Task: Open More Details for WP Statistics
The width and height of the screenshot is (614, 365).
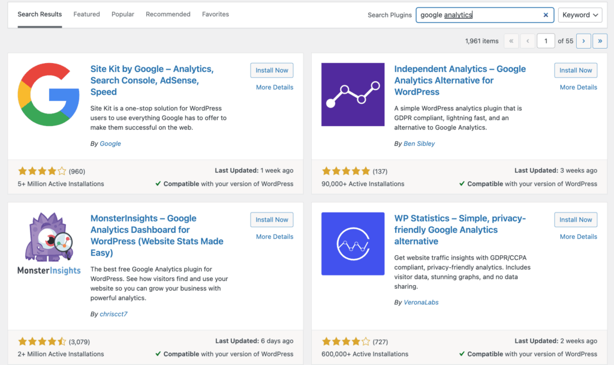Action: tap(579, 237)
